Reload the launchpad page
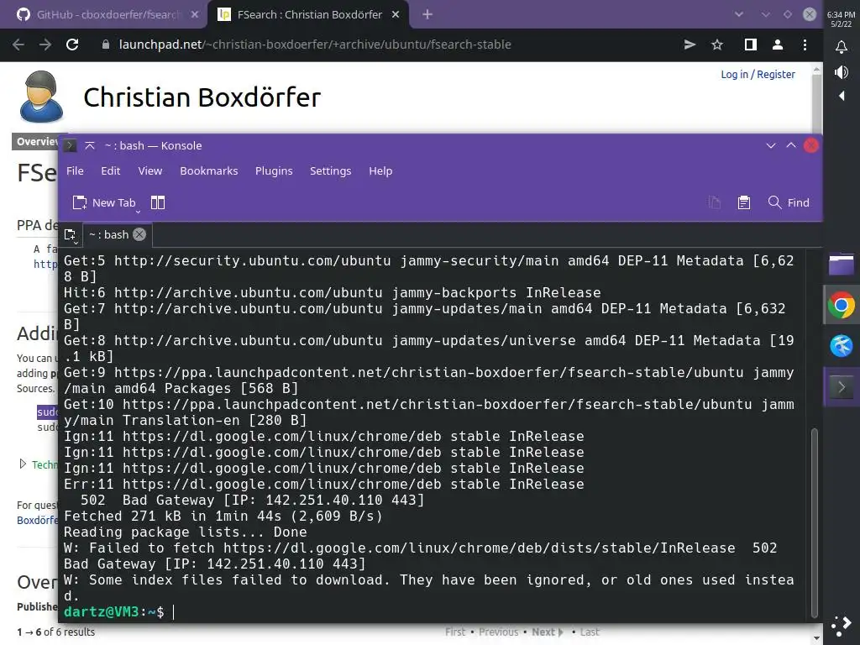 tap(72, 45)
